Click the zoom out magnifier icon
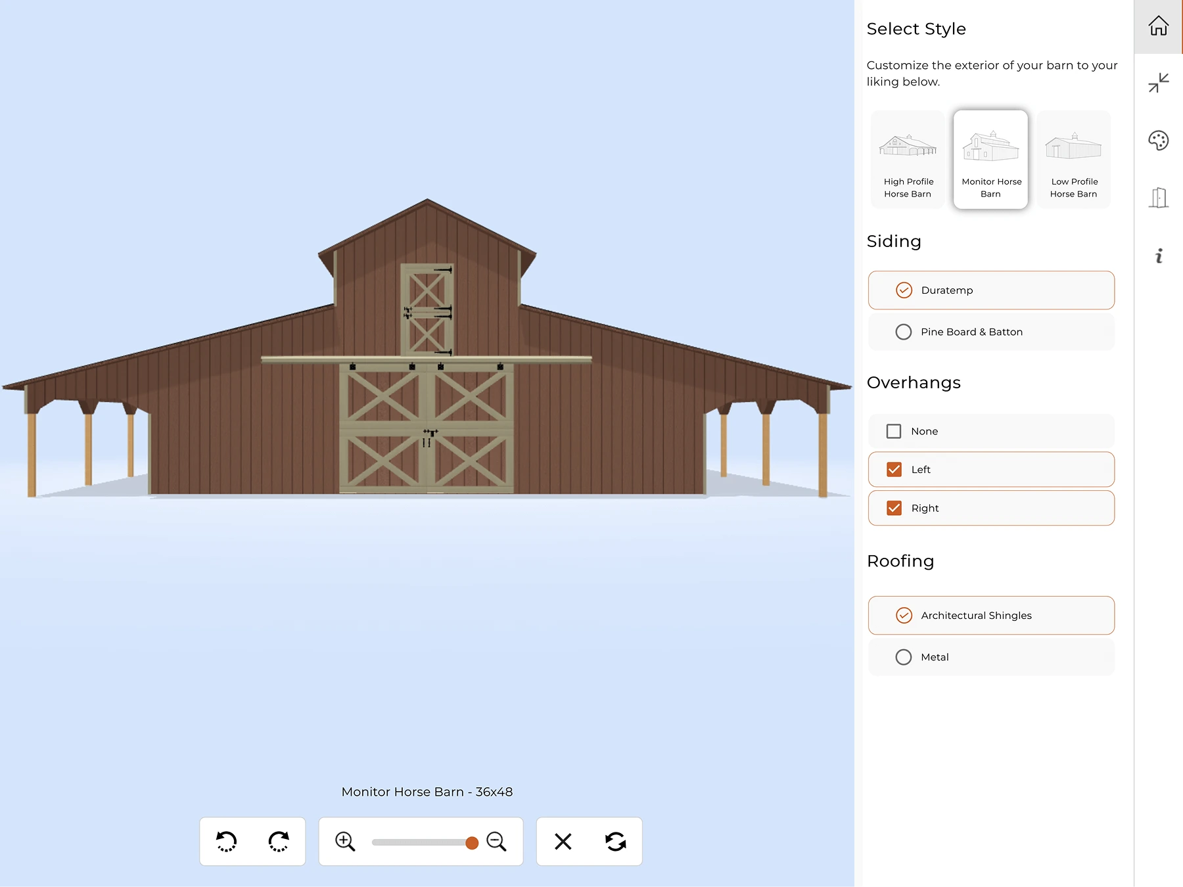1183x887 pixels. [496, 842]
